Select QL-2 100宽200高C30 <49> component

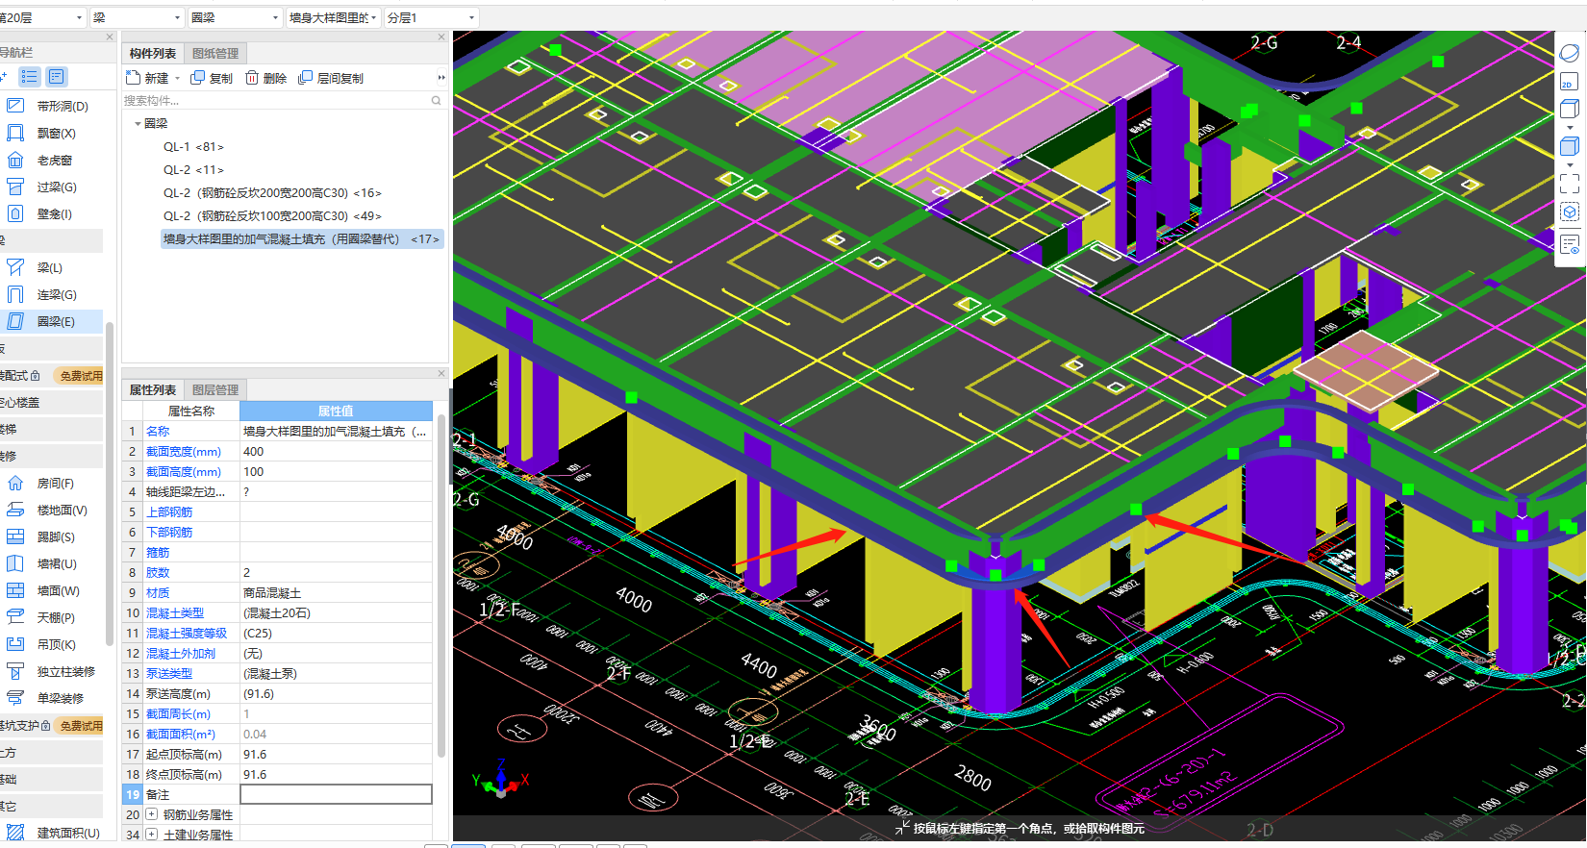[x=272, y=216]
